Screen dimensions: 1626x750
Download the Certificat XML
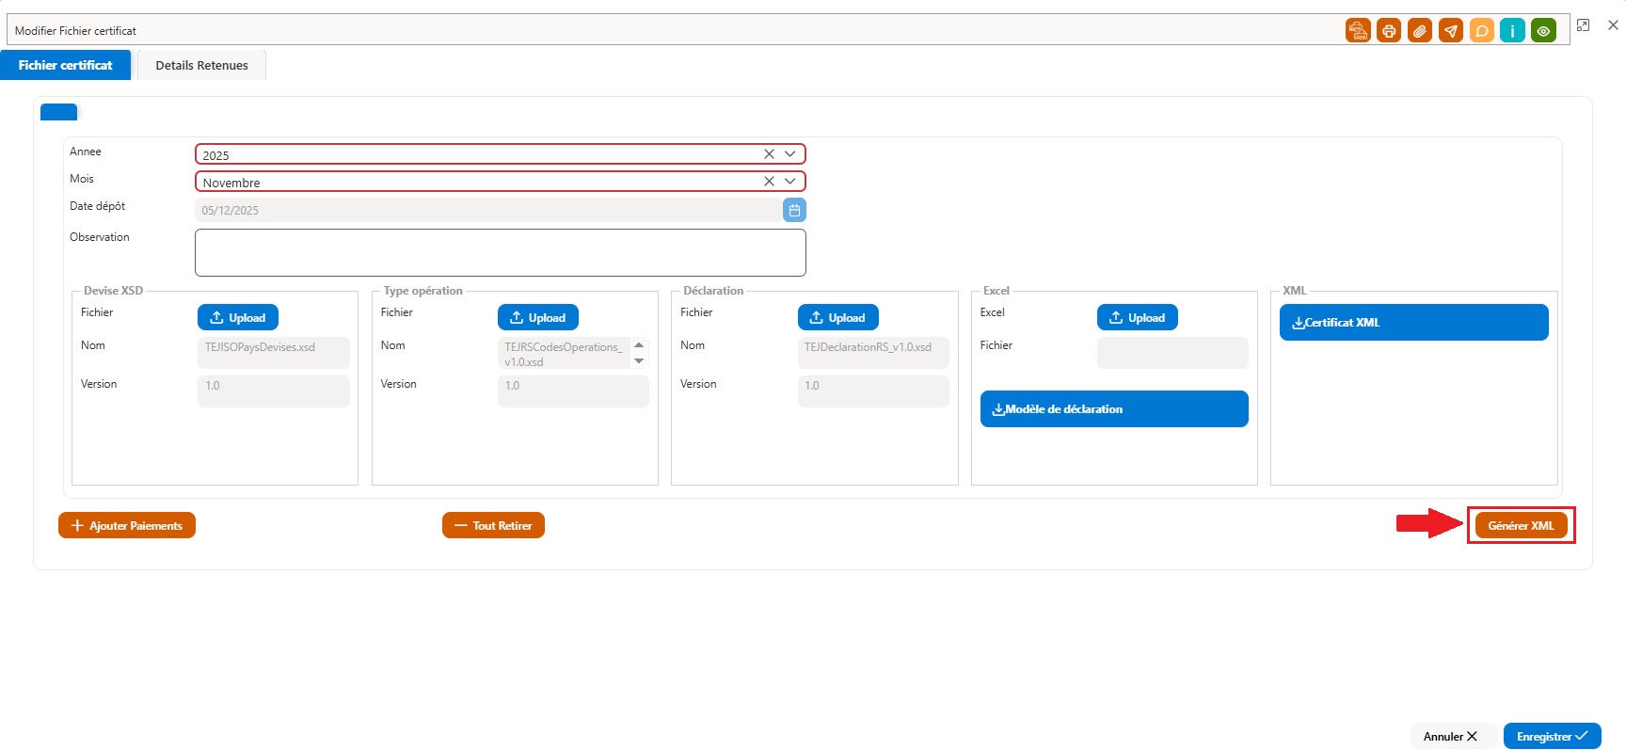(1414, 322)
